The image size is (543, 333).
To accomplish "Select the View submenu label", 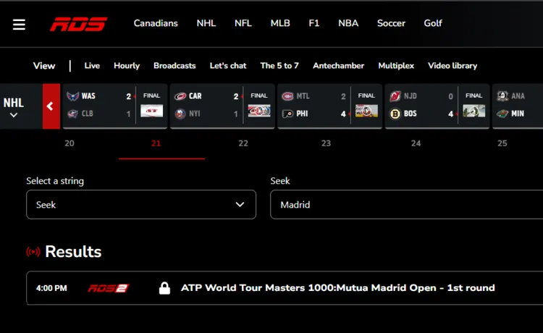I will (44, 66).
